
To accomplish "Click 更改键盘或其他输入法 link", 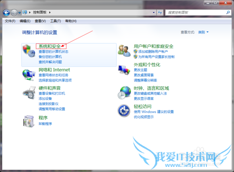I will coord(150,93).
